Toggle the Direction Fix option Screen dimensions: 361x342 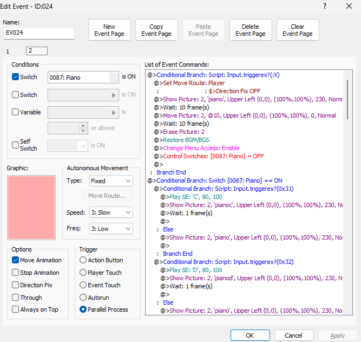(16, 285)
